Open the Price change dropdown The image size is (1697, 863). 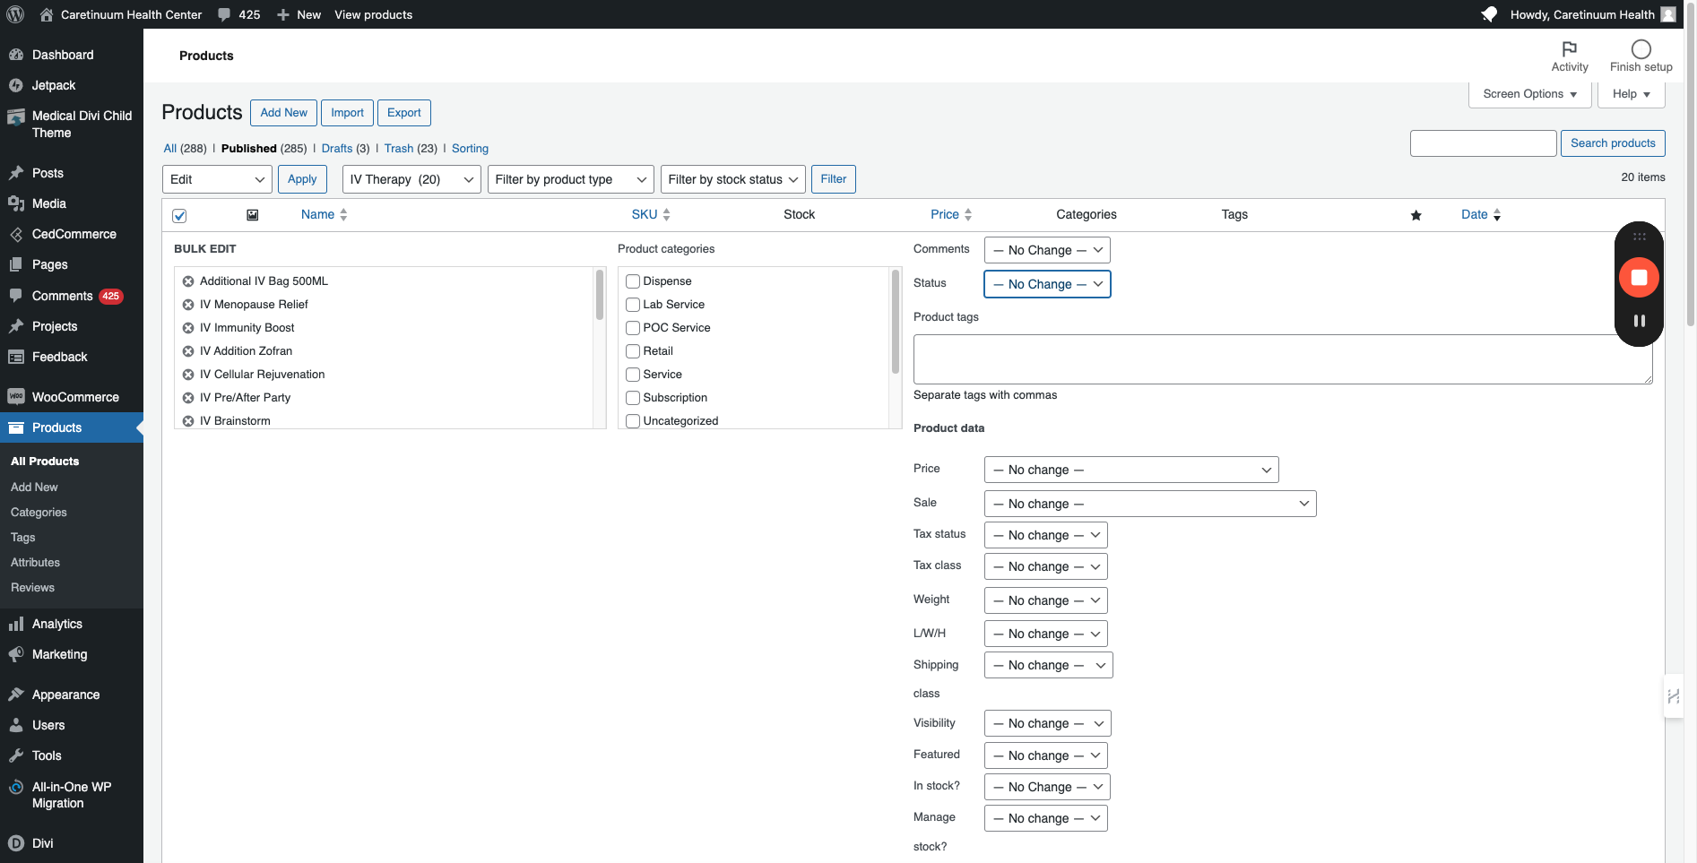tap(1131, 470)
